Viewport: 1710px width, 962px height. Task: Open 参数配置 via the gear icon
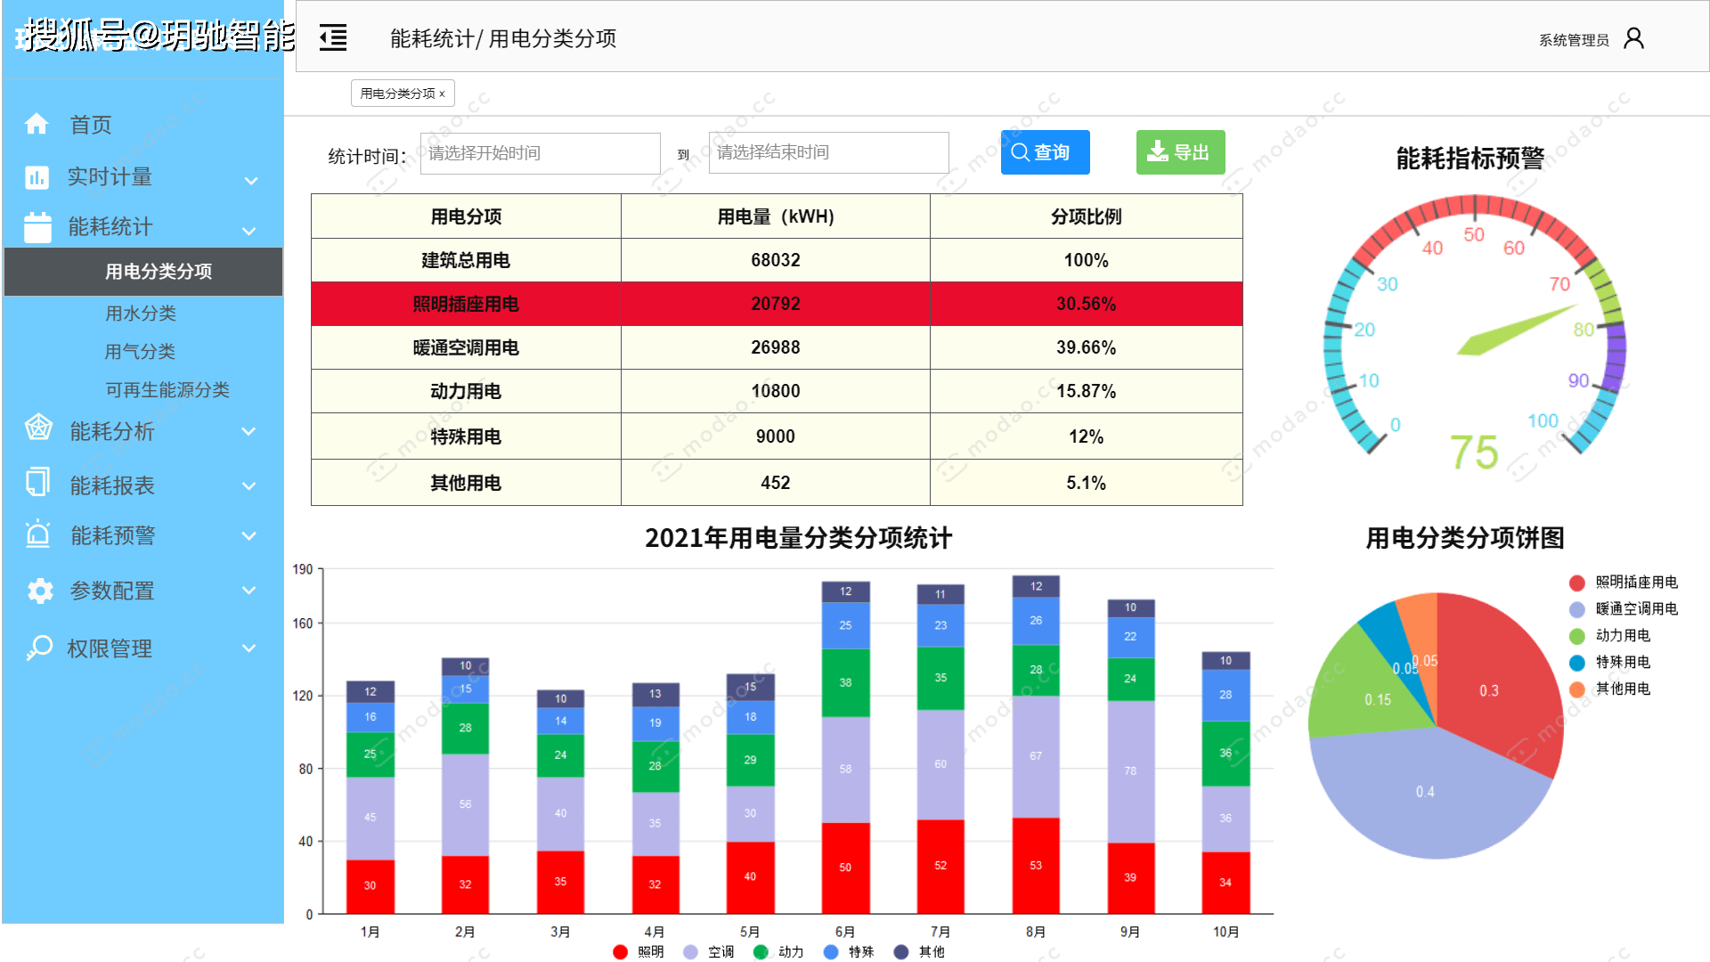(x=38, y=591)
